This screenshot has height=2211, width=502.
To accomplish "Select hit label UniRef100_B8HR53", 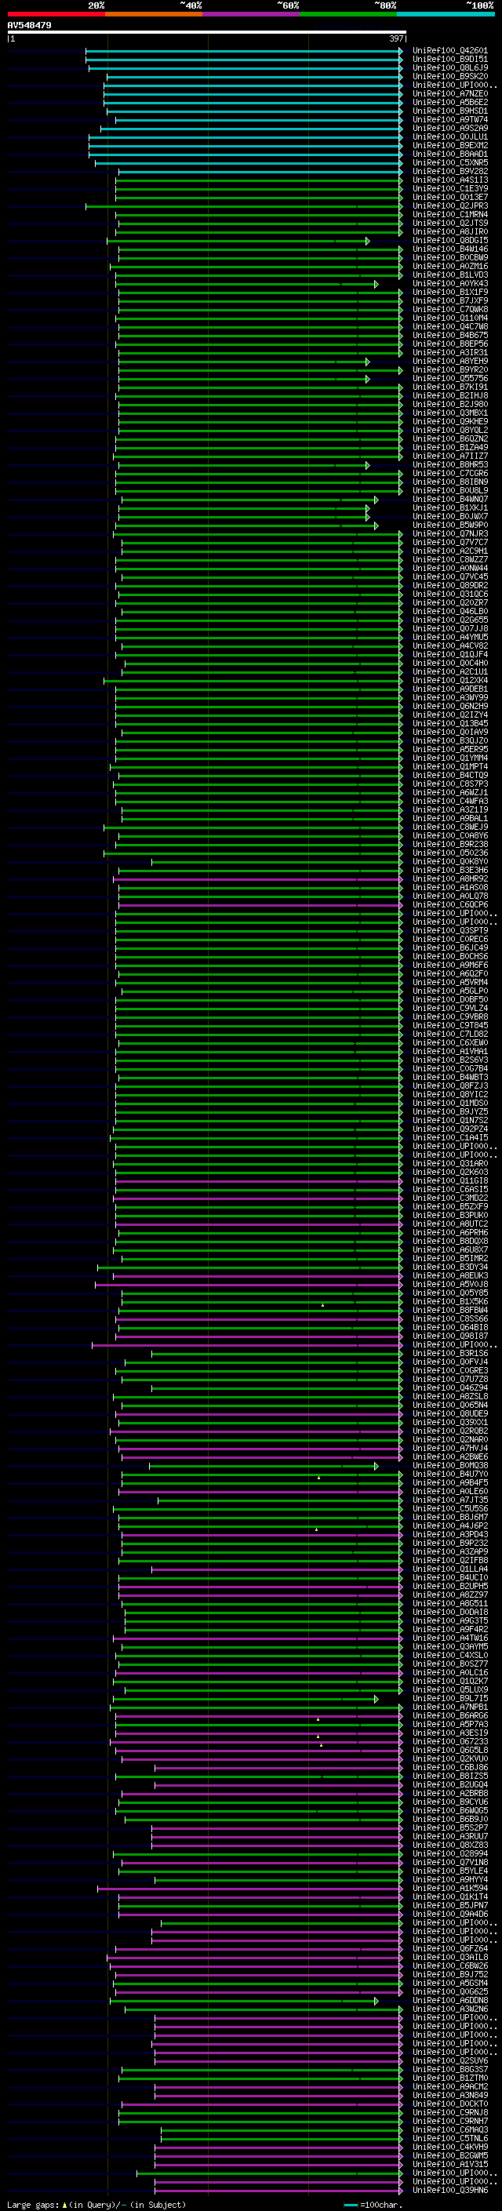I will (450, 464).
